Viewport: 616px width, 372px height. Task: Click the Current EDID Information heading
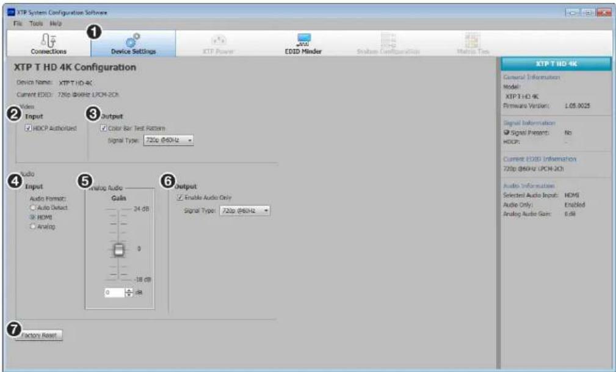click(540, 159)
